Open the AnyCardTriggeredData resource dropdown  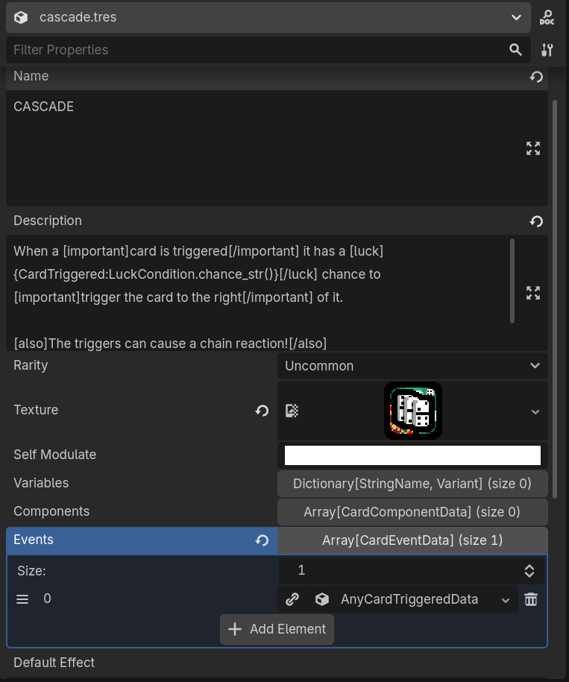tap(505, 599)
